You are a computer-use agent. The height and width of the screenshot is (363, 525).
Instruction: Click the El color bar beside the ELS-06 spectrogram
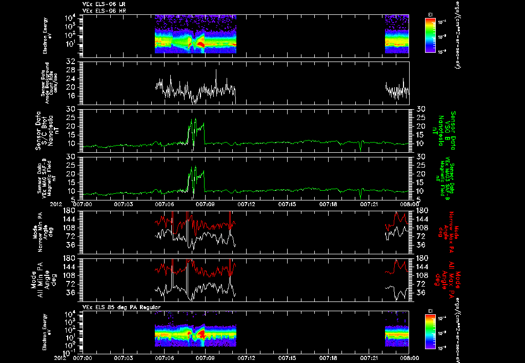tap(430, 35)
